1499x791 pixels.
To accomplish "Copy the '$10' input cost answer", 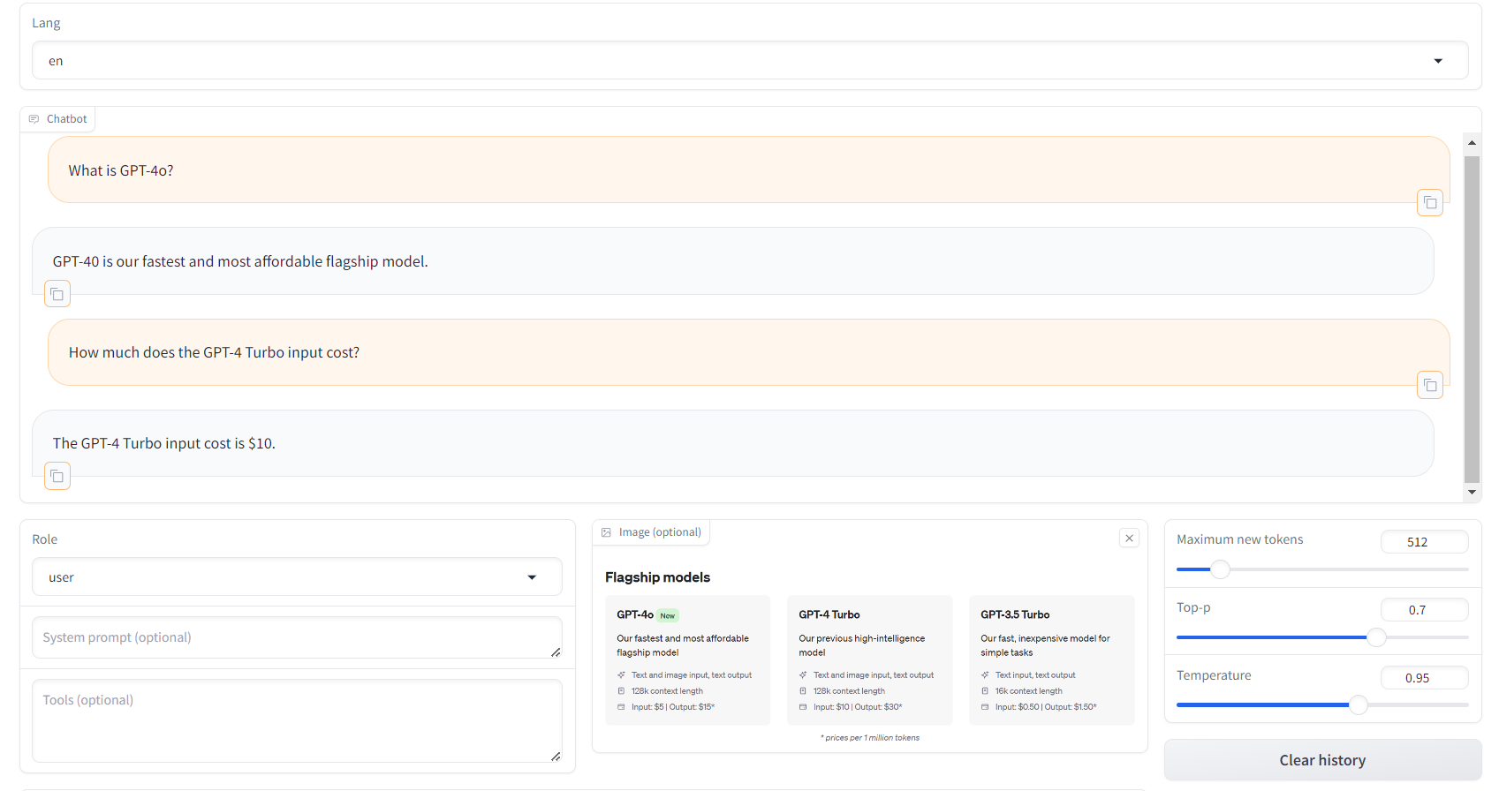I will click(x=57, y=477).
